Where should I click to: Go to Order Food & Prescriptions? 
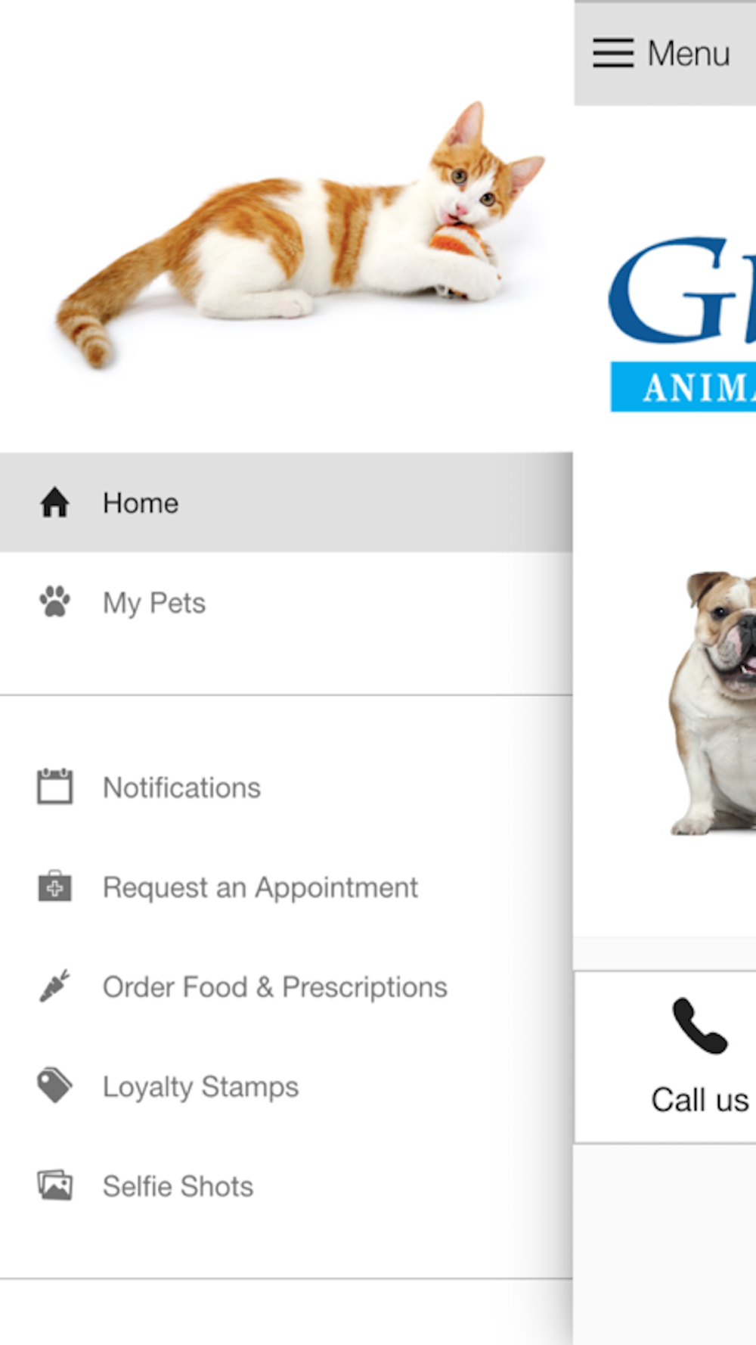[x=286, y=987]
